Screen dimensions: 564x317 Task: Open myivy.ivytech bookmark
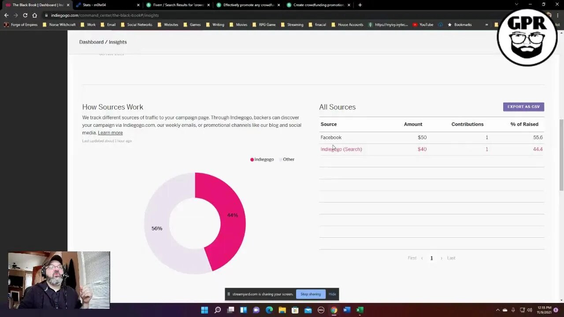click(388, 25)
